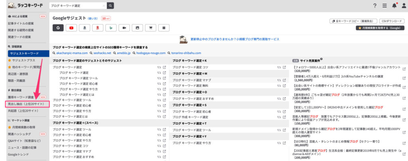The width and height of the screenshot is (408, 161).
Task: Clear the search box with X
Action: 104,6
